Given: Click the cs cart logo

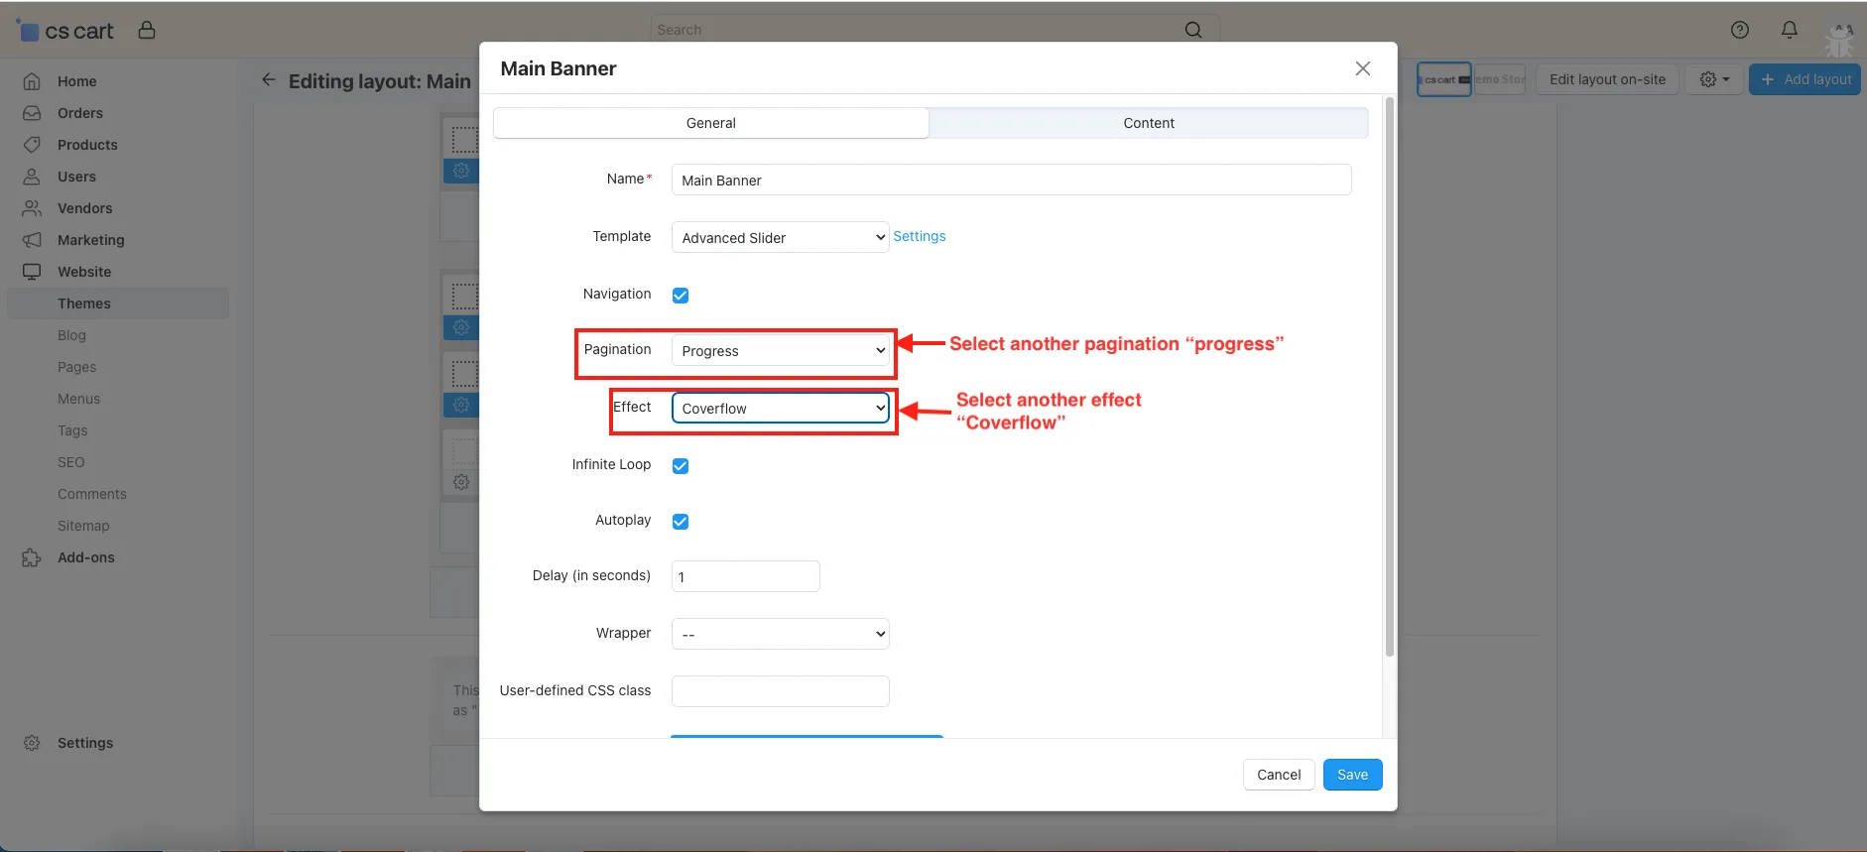Looking at the screenshot, I should (65, 31).
